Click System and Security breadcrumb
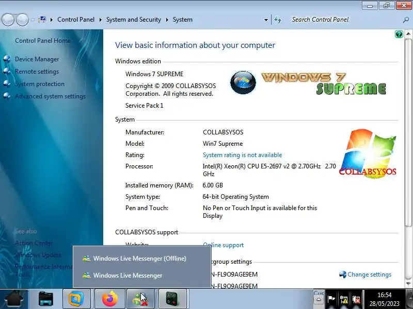This screenshot has height=309, width=413. point(134,20)
